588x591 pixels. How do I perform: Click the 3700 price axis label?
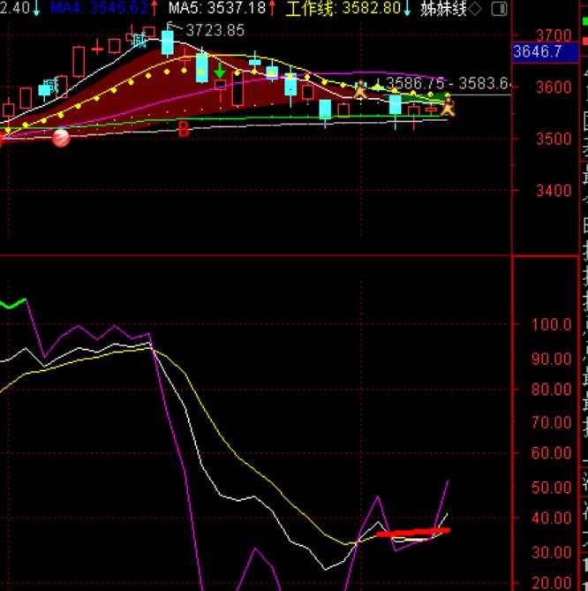[554, 36]
